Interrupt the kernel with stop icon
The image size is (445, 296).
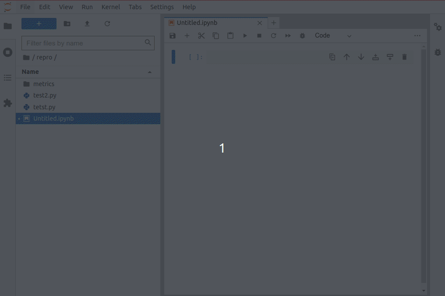click(259, 35)
